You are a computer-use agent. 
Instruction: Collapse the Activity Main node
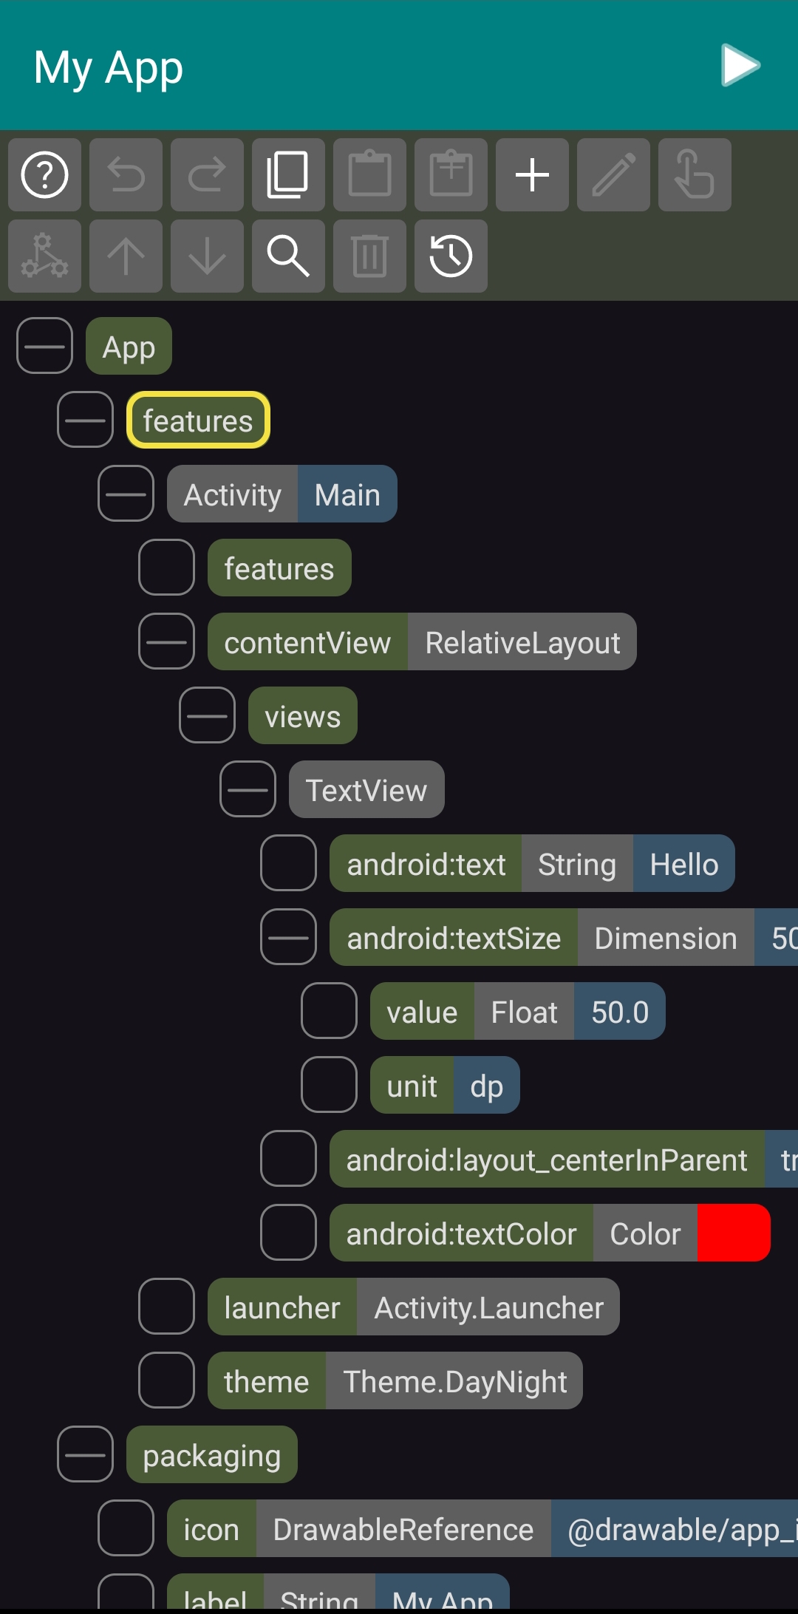point(126,494)
